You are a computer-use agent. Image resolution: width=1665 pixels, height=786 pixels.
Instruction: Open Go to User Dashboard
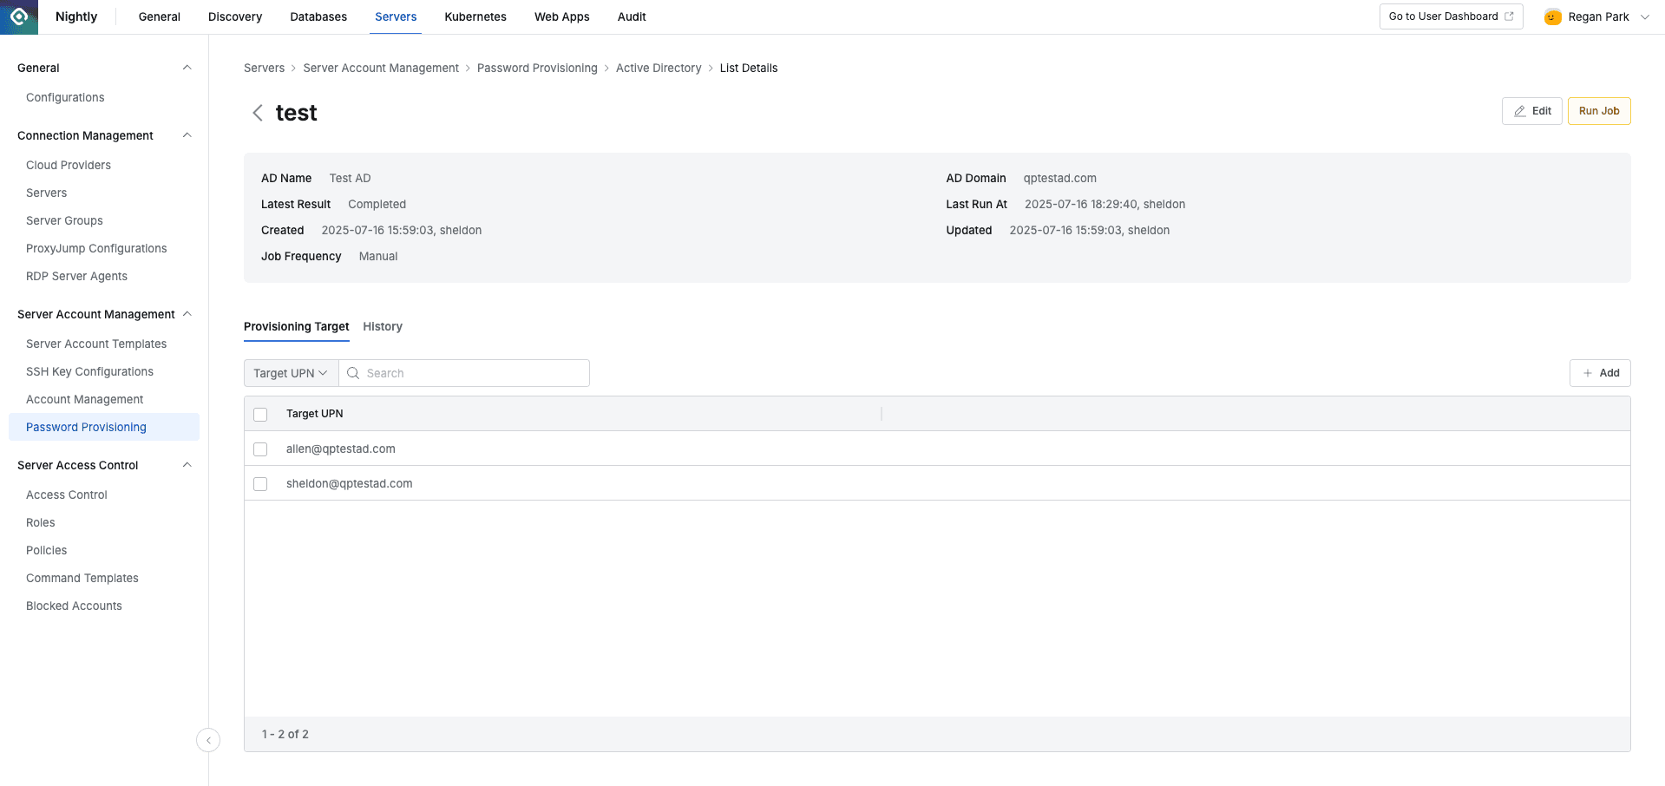(1443, 16)
